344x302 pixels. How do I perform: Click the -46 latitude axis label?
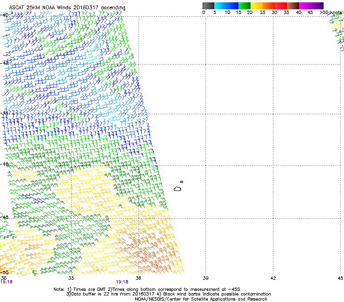tap(4, 164)
